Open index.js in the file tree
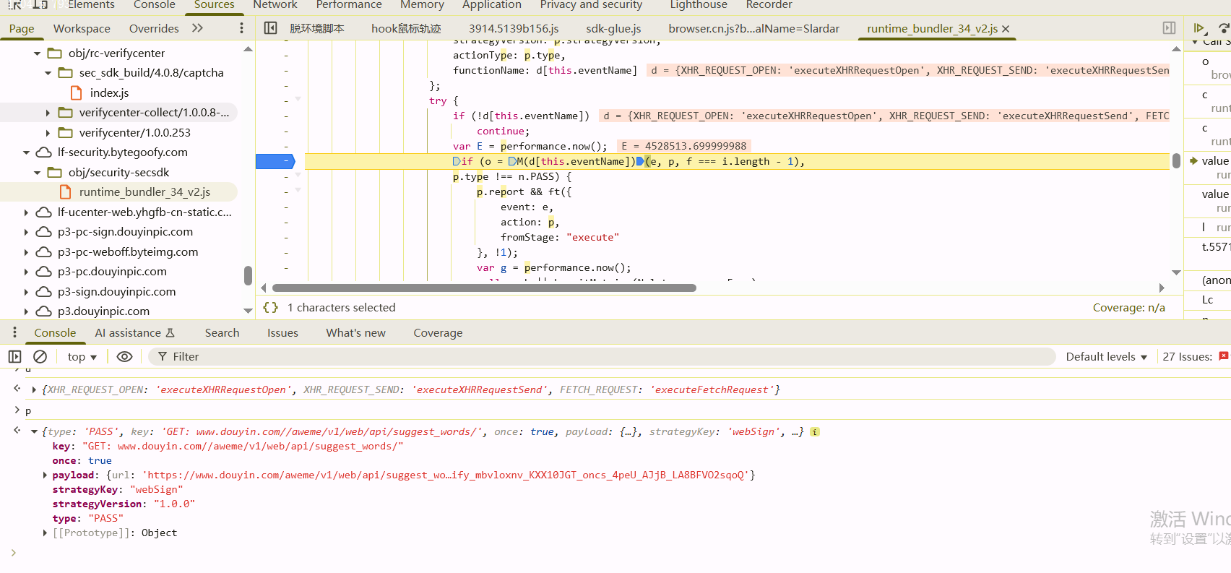Image resolution: width=1231 pixels, height=573 pixels. pos(109,93)
